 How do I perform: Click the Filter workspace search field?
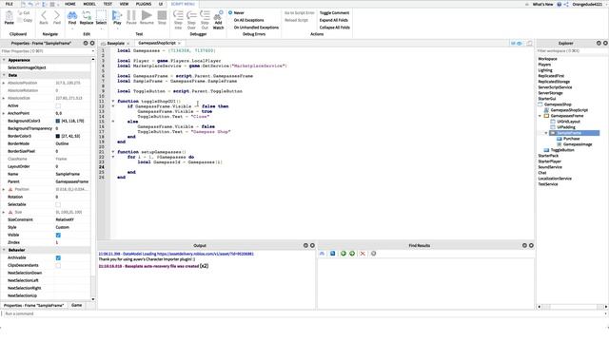tap(572, 51)
